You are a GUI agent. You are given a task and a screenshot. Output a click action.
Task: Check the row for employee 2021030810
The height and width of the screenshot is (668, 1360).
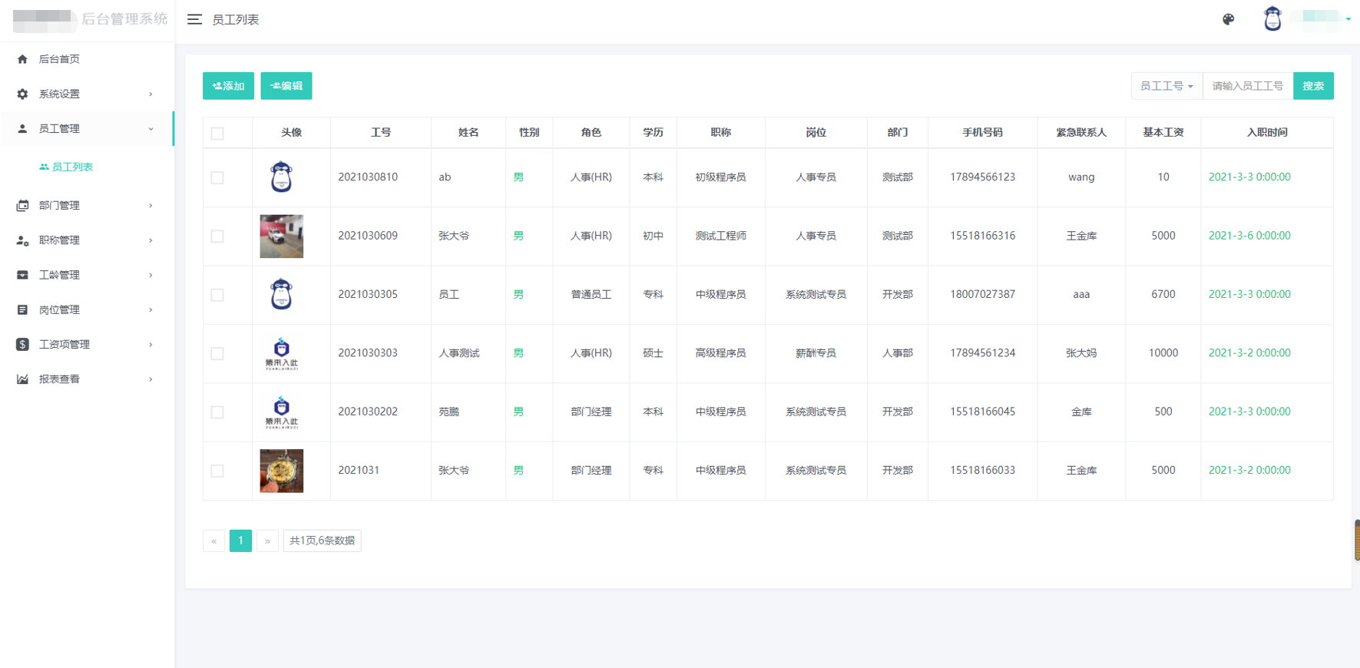click(x=217, y=177)
